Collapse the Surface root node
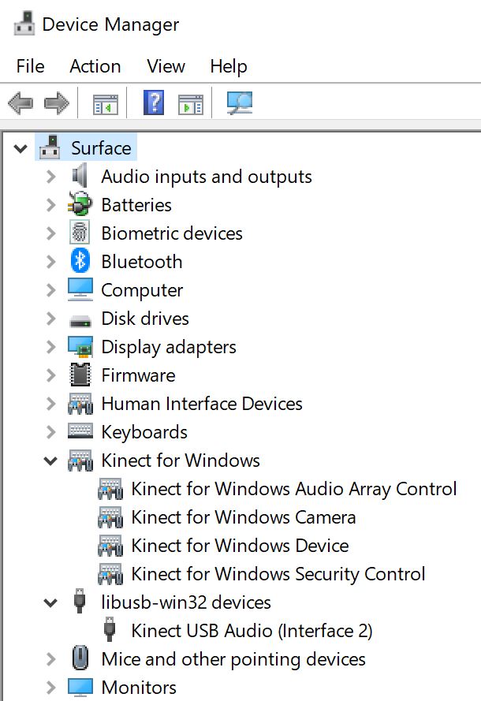Screen dimensions: 481x701 point(21,148)
